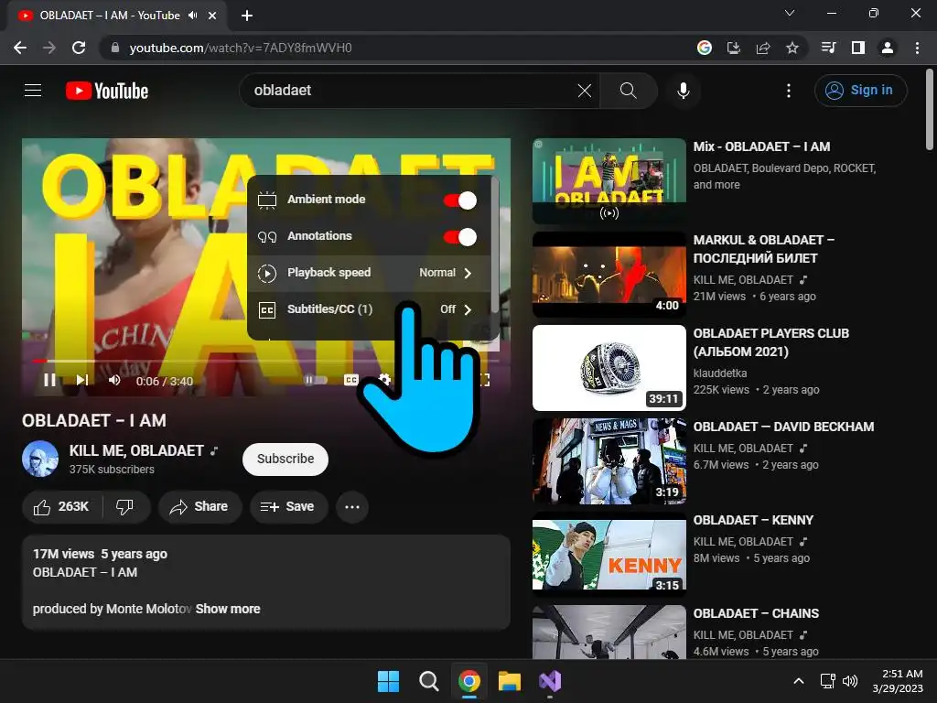Open clock showing 2:51 AM
The image size is (937, 703).
coord(898,681)
